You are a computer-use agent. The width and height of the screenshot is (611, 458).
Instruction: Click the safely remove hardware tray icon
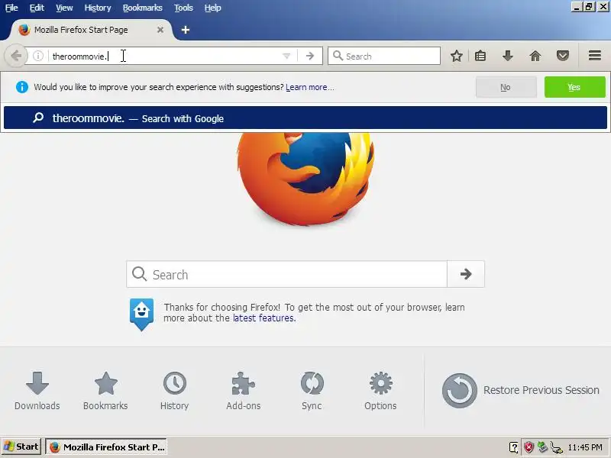click(542, 447)
